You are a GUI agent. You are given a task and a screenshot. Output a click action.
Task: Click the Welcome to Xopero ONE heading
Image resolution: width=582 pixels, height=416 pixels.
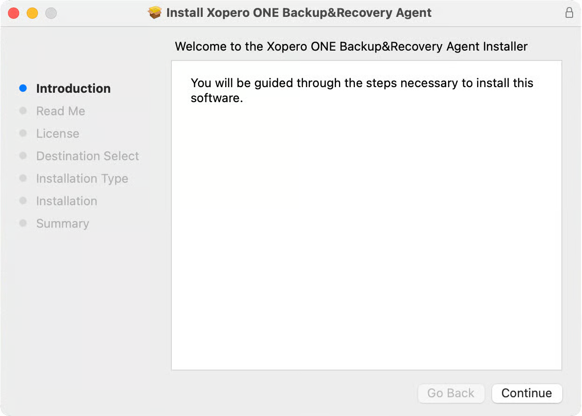click(351, 46)
